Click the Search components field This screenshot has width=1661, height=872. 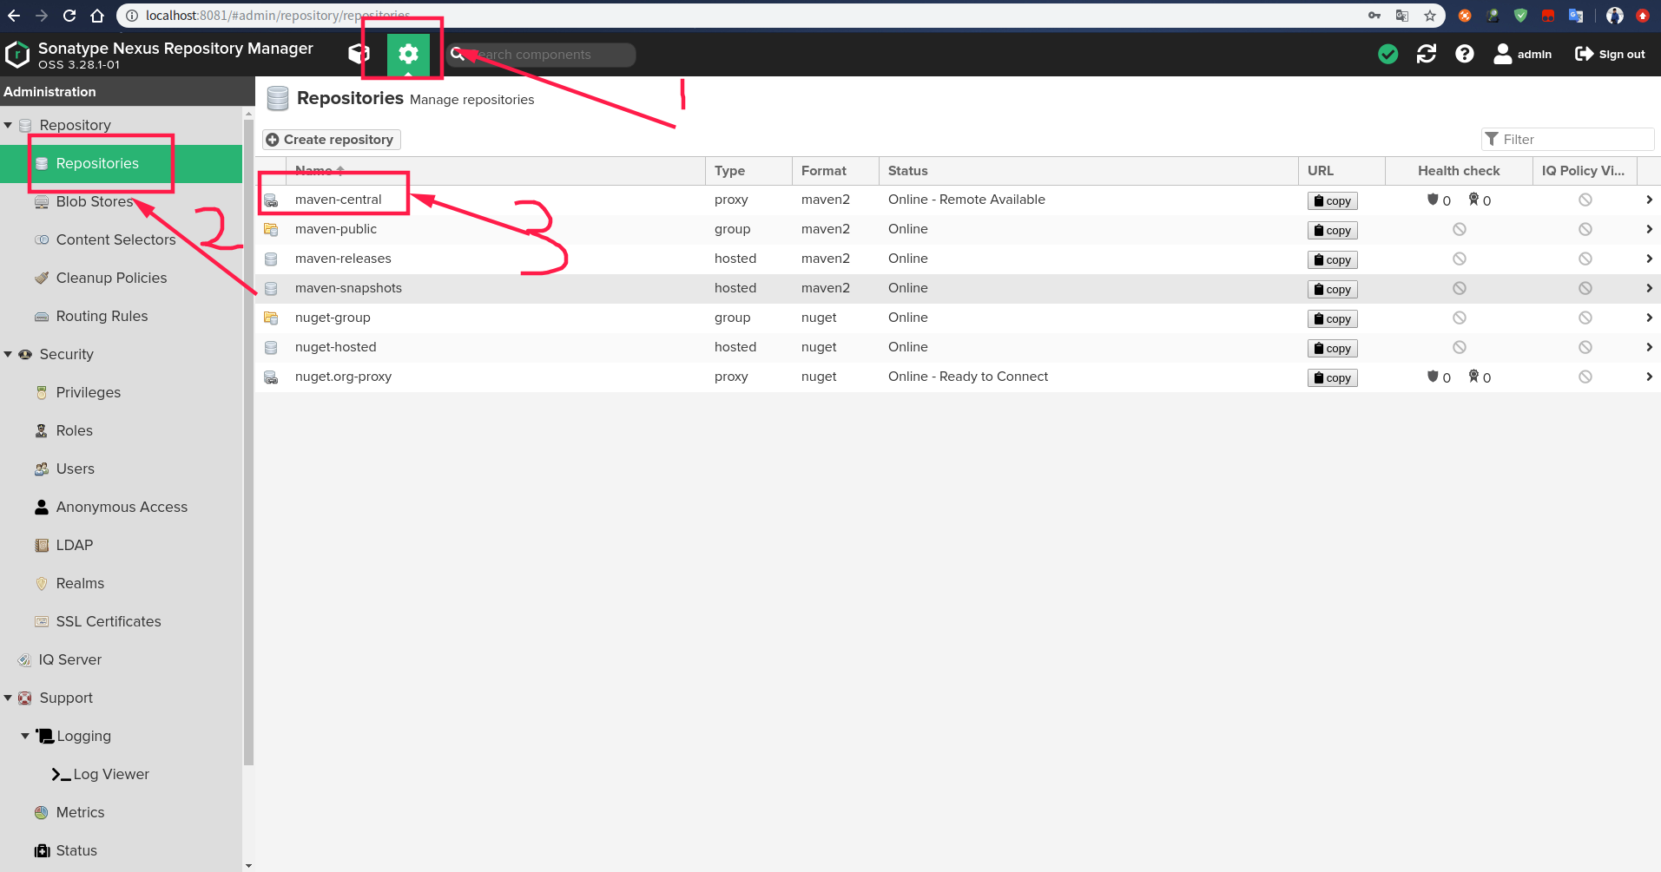click(541, 55)
